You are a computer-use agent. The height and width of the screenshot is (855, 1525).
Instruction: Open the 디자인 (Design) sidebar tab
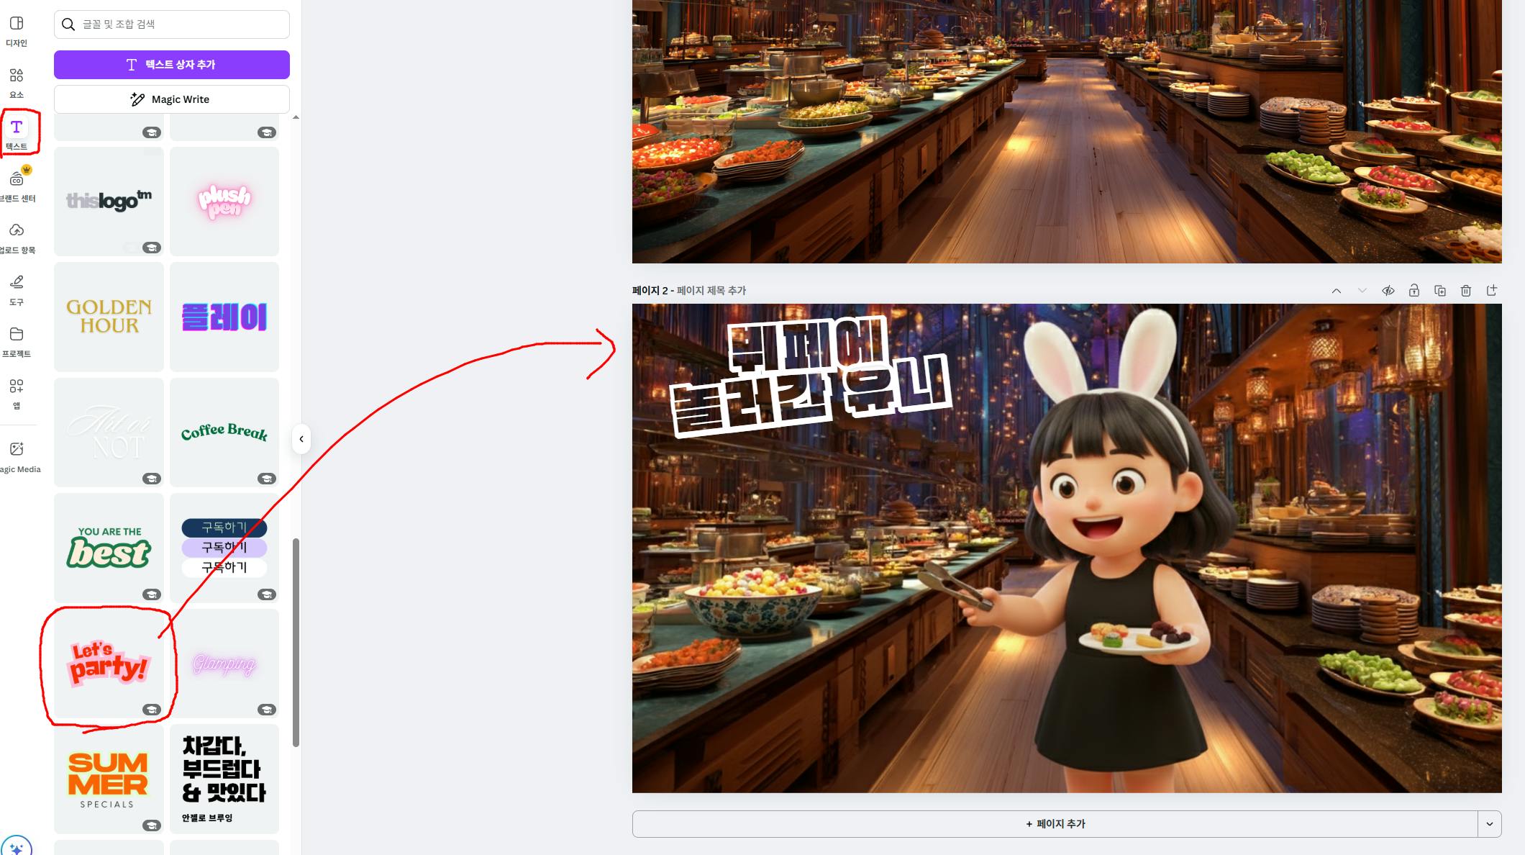(x=17, y=32)
